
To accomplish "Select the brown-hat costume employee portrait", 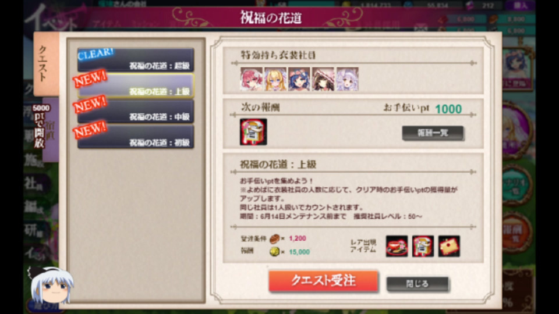I will pos(323,79).
